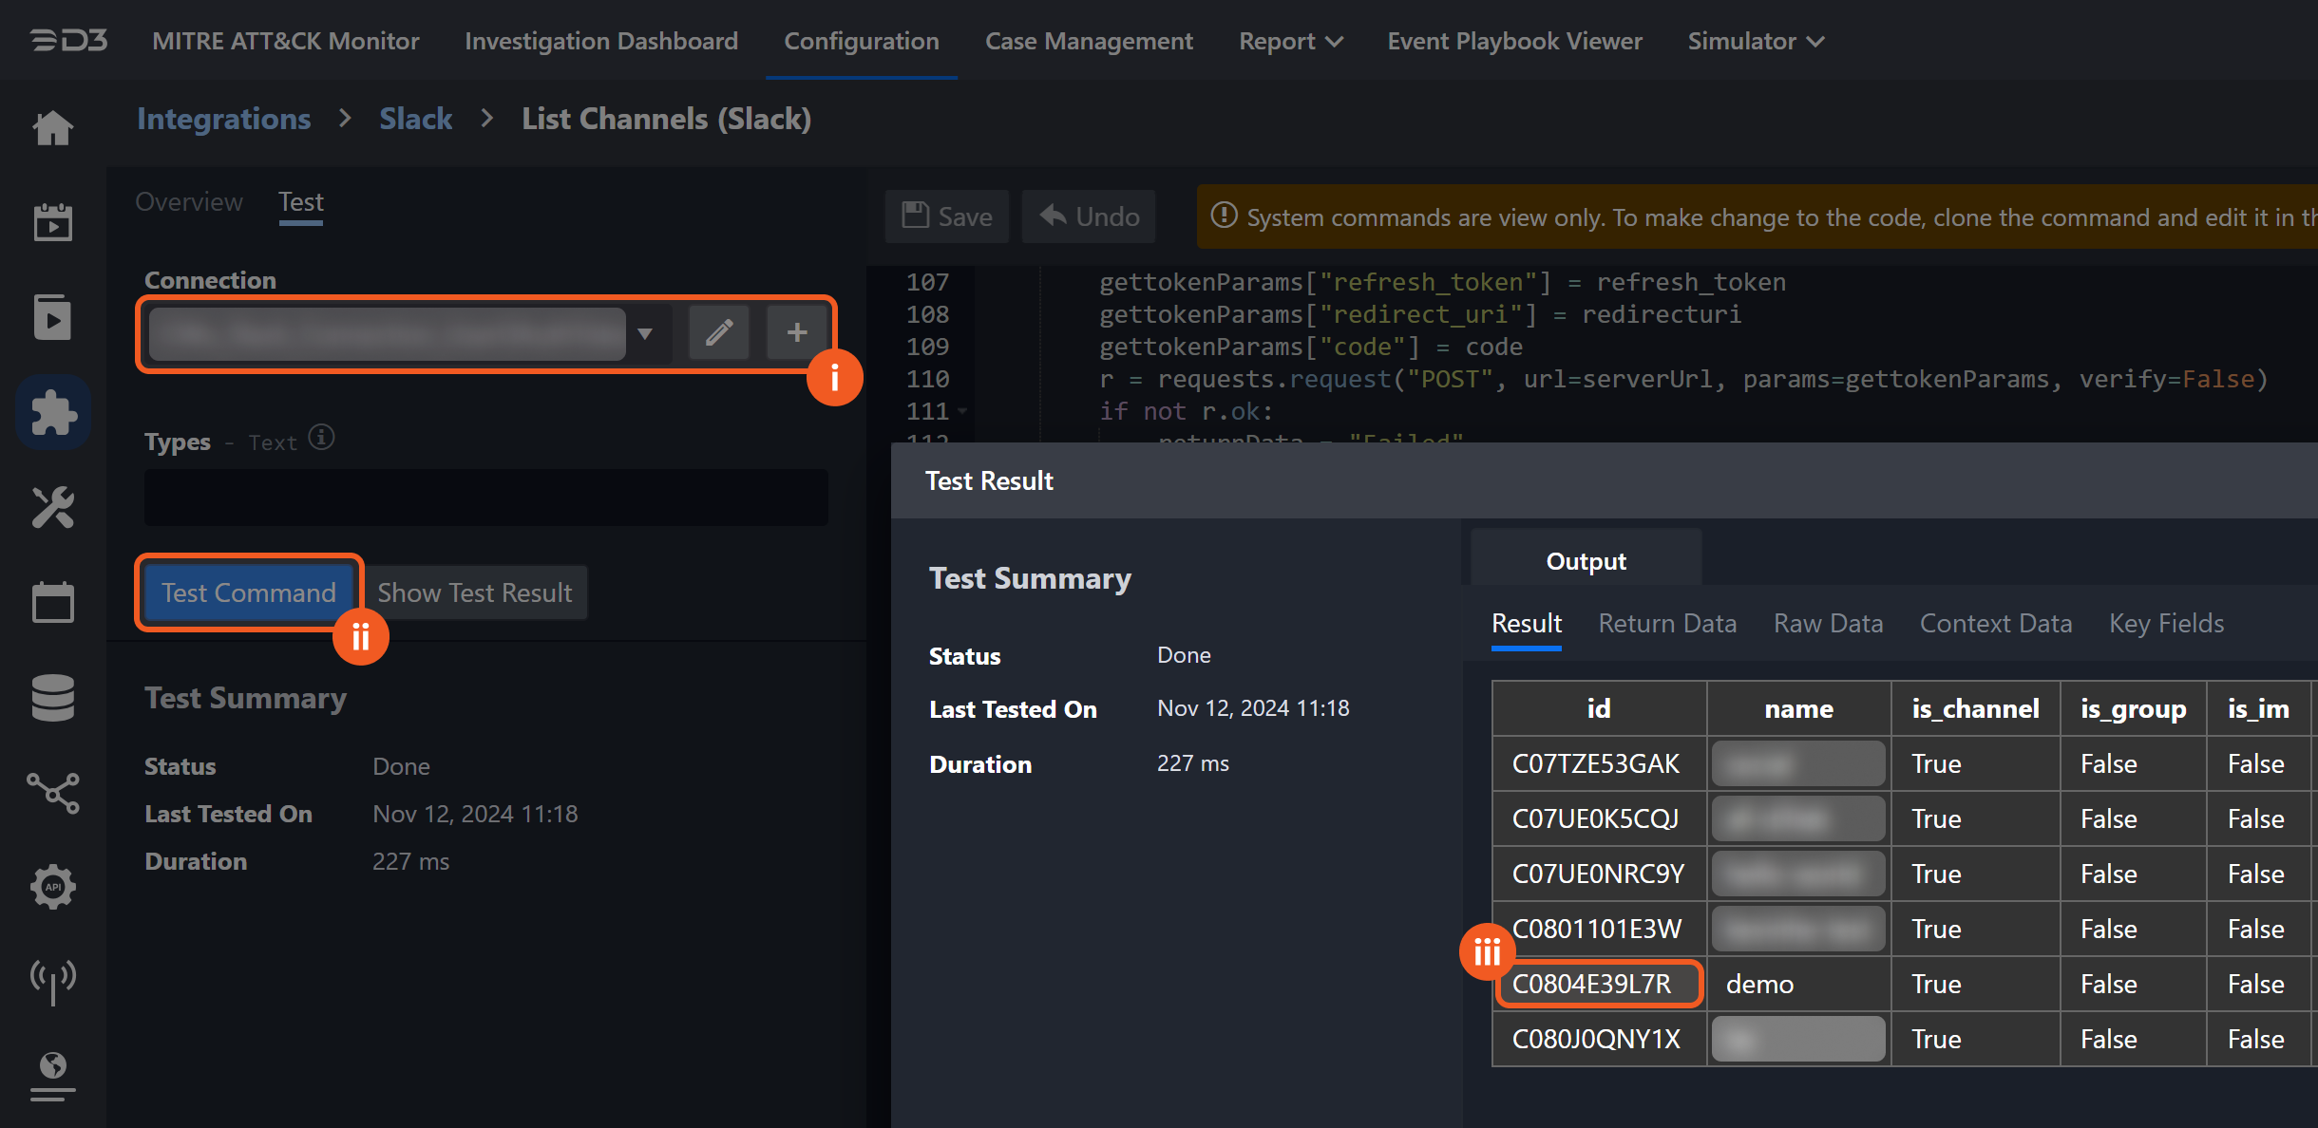This screenshot has height=1128, width=2318.
Task: Click the Types text input field
Action: click(x=485, y=497)
